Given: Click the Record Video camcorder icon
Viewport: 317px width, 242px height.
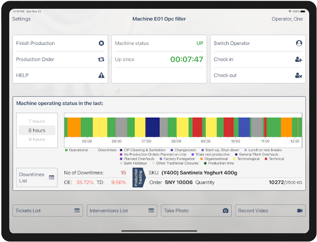Looking at the screenshot, I should (x=300, y=211).
